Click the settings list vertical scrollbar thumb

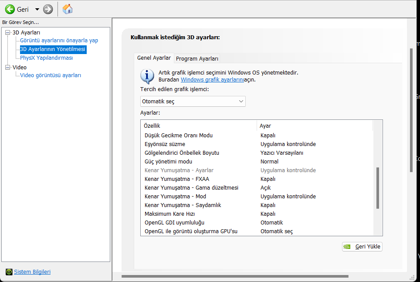pos(378,188)
